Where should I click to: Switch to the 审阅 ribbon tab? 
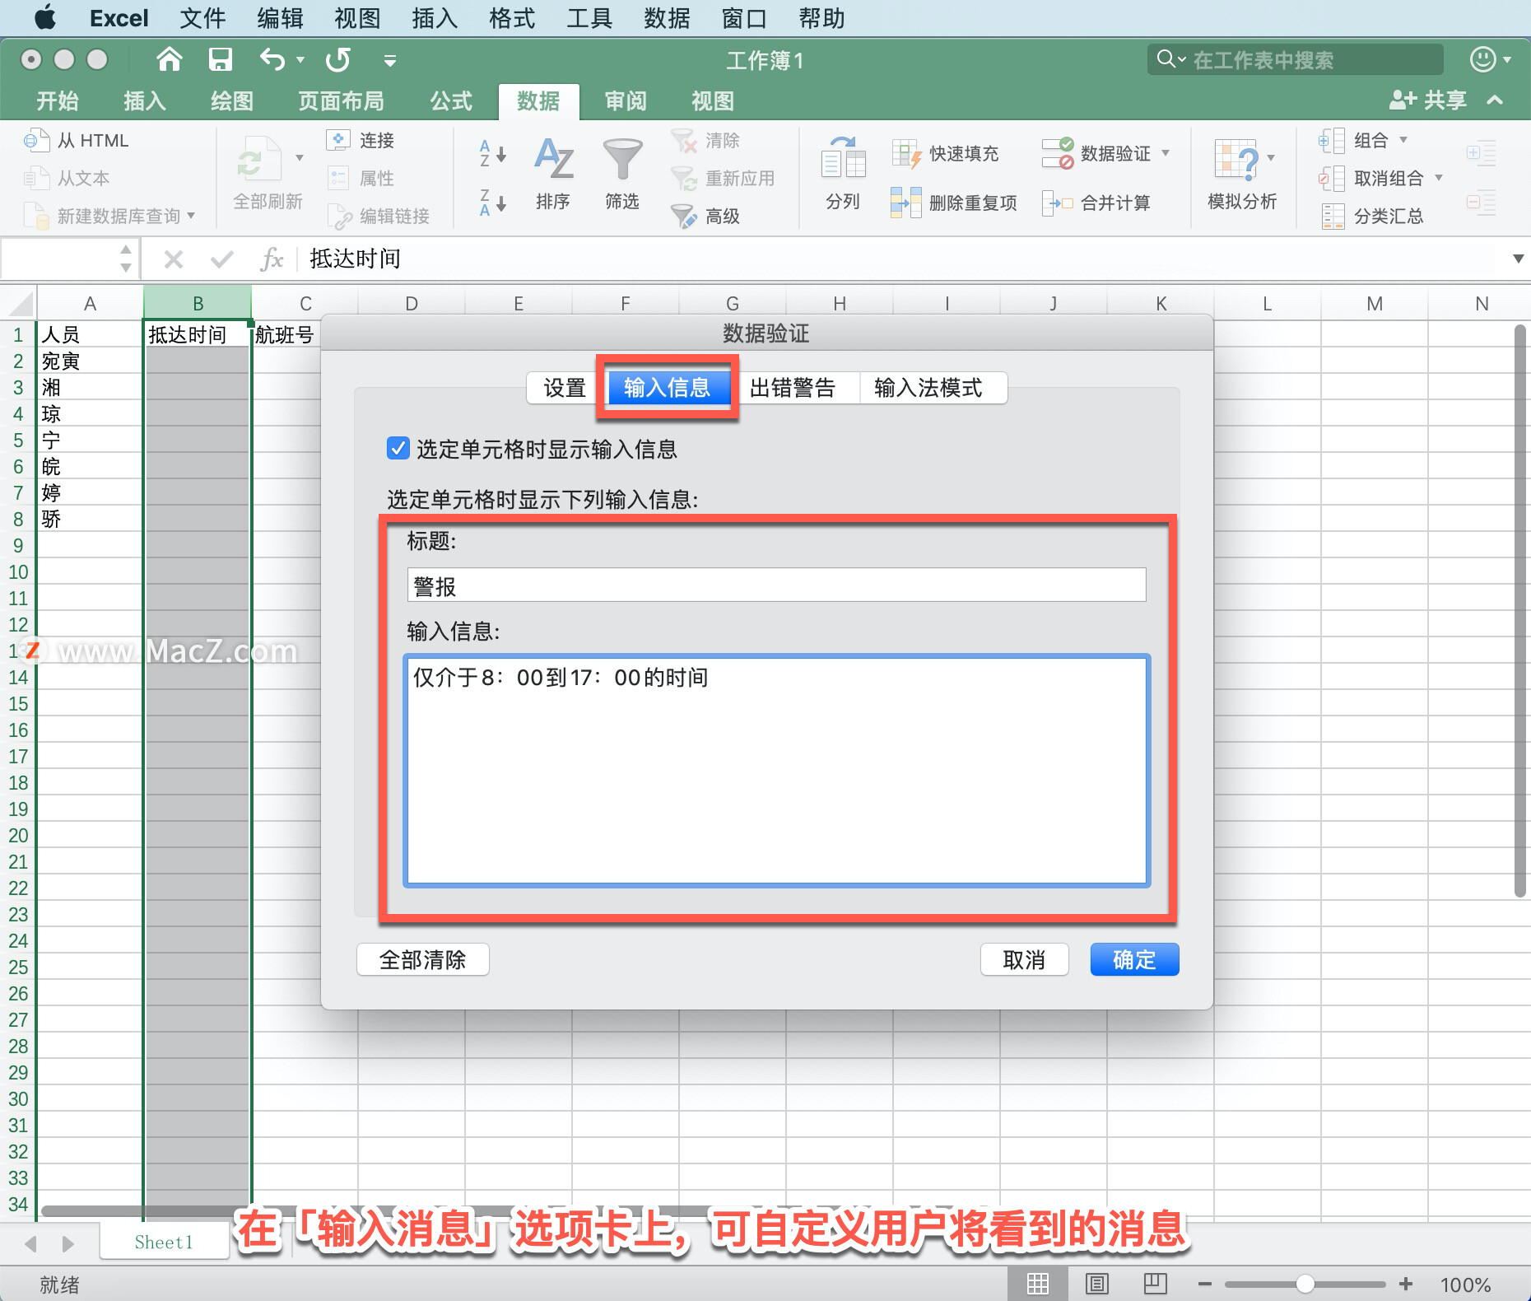626,101
